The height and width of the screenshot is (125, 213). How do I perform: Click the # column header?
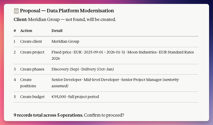[x=15, y=31]
